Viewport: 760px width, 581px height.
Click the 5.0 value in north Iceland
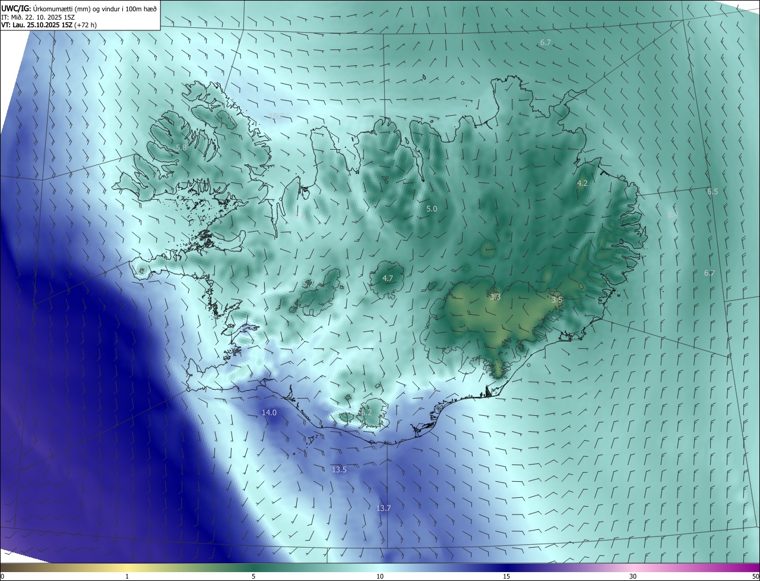432,209
